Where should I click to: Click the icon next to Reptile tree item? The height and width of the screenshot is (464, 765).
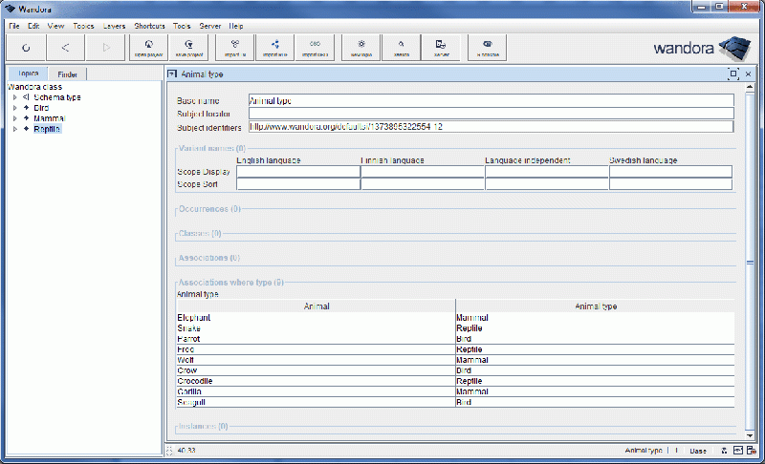tap(27, 129)
